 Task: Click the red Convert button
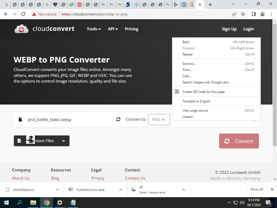pyautogui.click(x=239, y=141)
